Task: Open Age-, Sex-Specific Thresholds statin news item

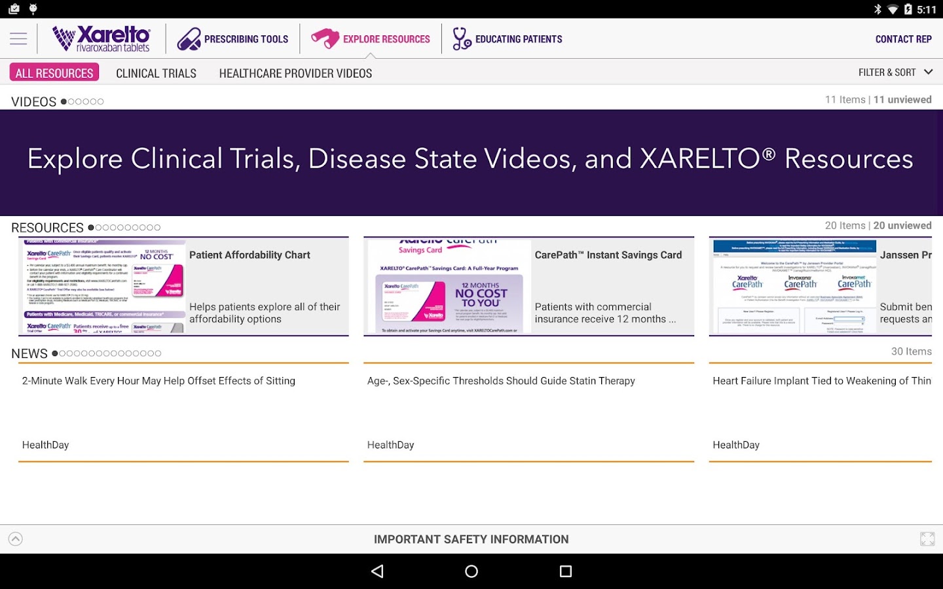Action: [528, 412]
